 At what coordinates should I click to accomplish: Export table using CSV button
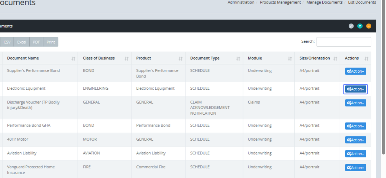(7, 42)
